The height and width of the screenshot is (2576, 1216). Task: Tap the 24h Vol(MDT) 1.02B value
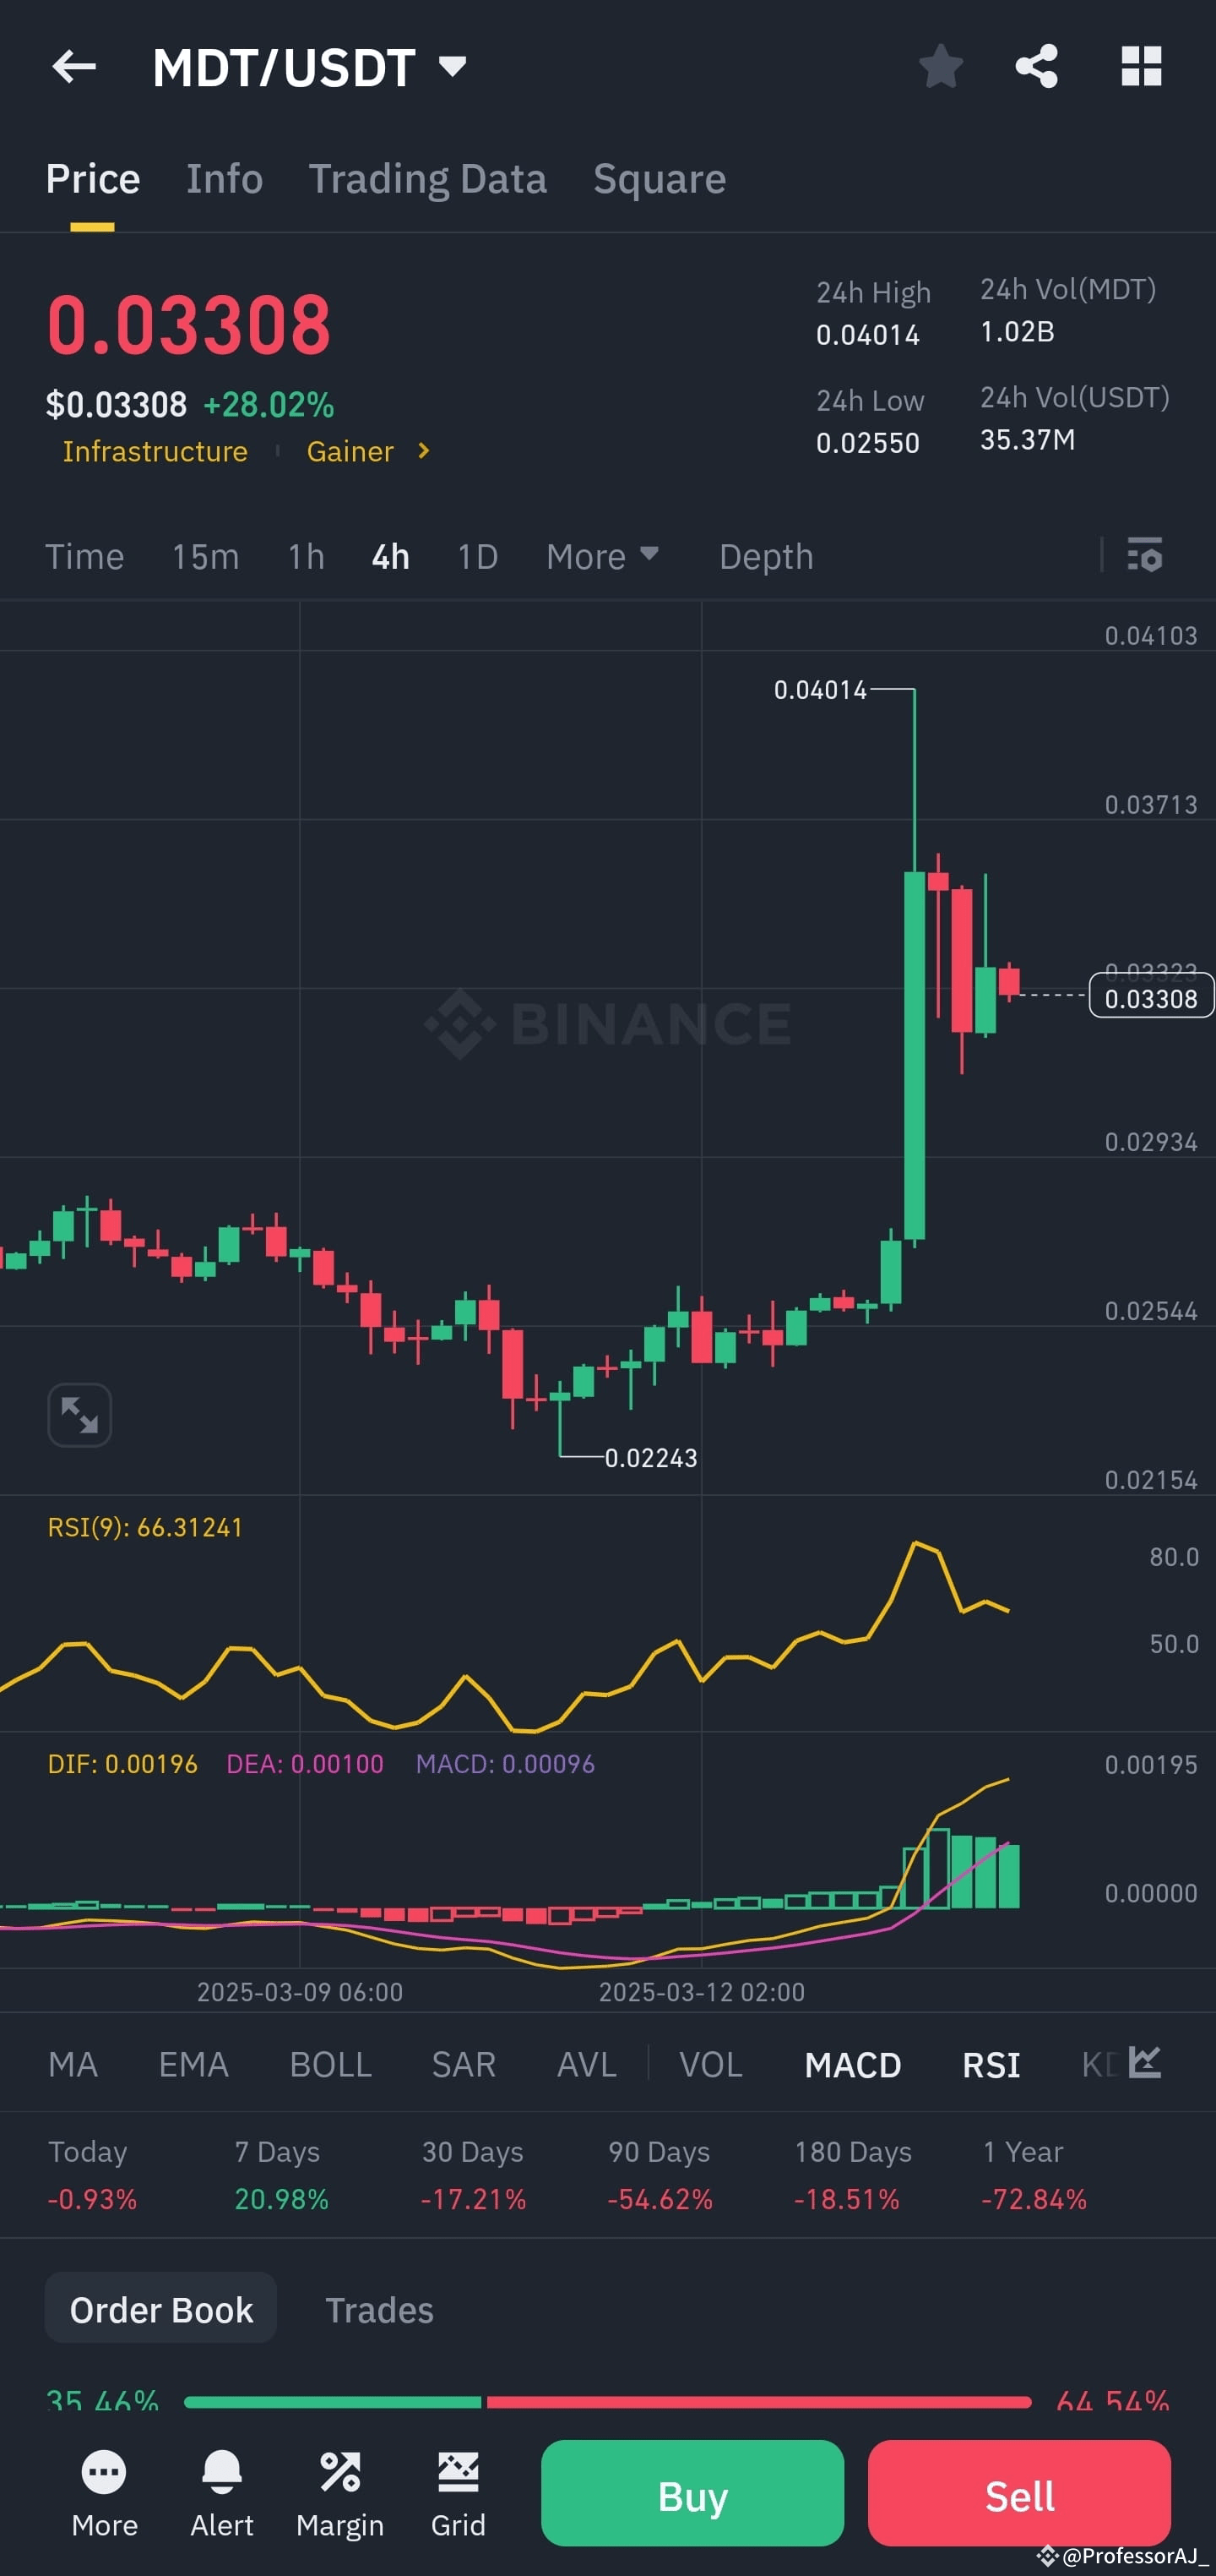(x=1018, y=332)
